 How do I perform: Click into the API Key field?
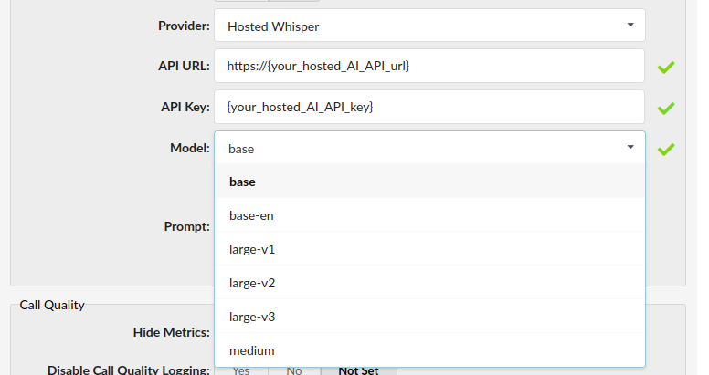(429, 108)
